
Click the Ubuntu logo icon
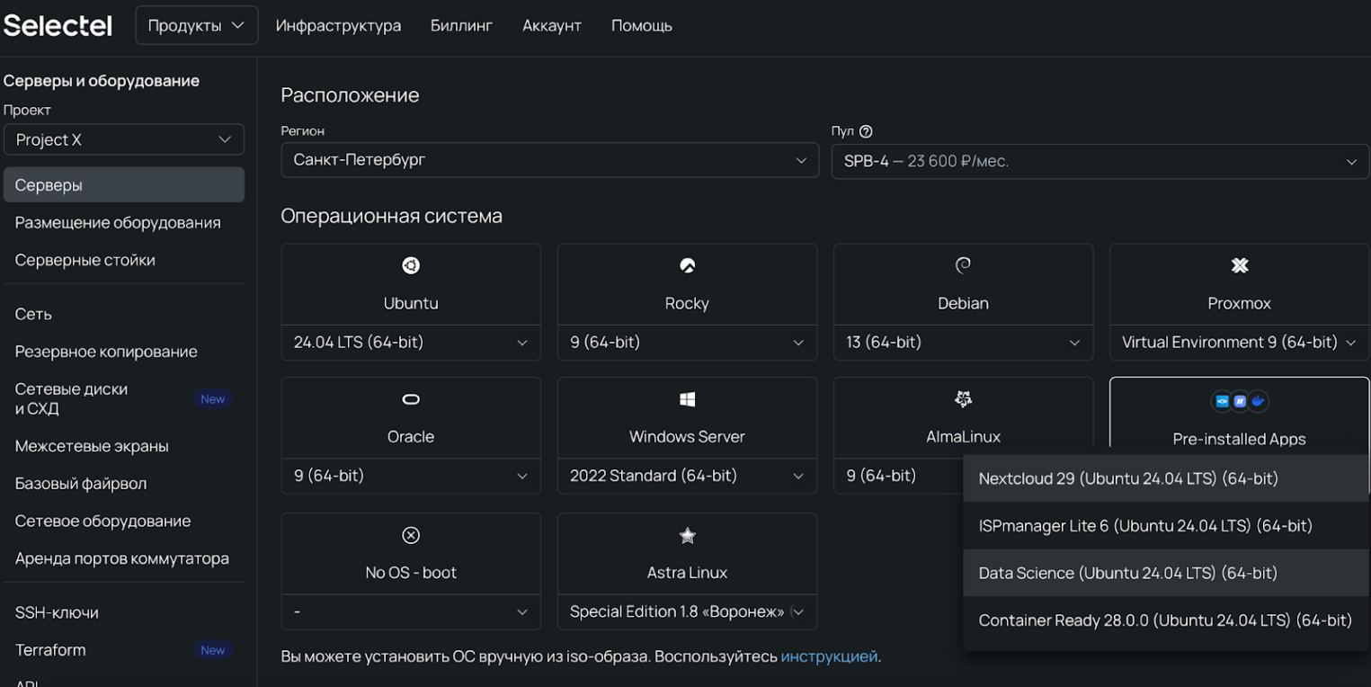(411, 265)
